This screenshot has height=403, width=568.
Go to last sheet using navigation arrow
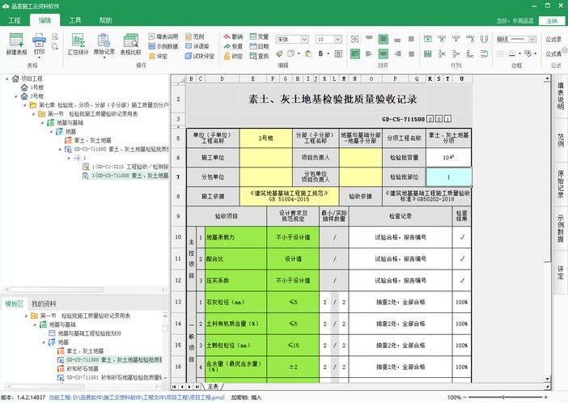click(x=197, y=387)
